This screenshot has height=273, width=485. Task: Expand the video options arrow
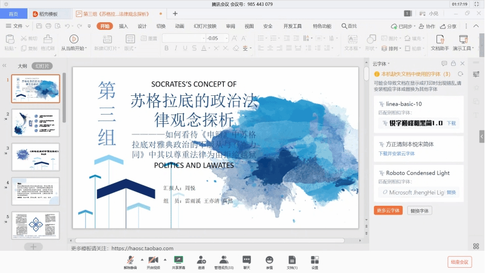tap(164, 259)
